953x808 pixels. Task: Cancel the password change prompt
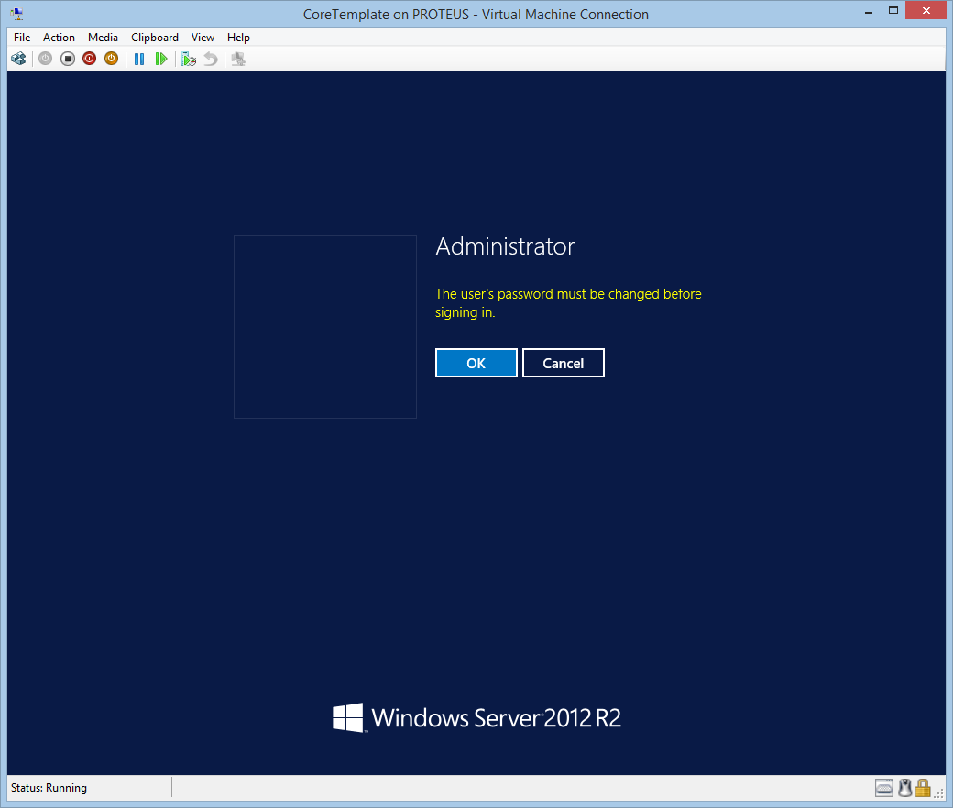point(563,363)
